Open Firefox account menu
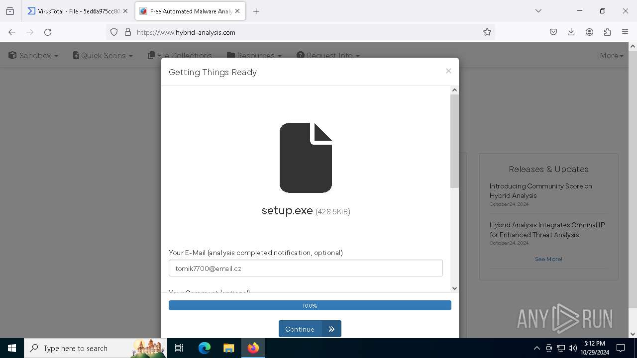The height and width of the screenshot is (358, 637). click(589, 32)
